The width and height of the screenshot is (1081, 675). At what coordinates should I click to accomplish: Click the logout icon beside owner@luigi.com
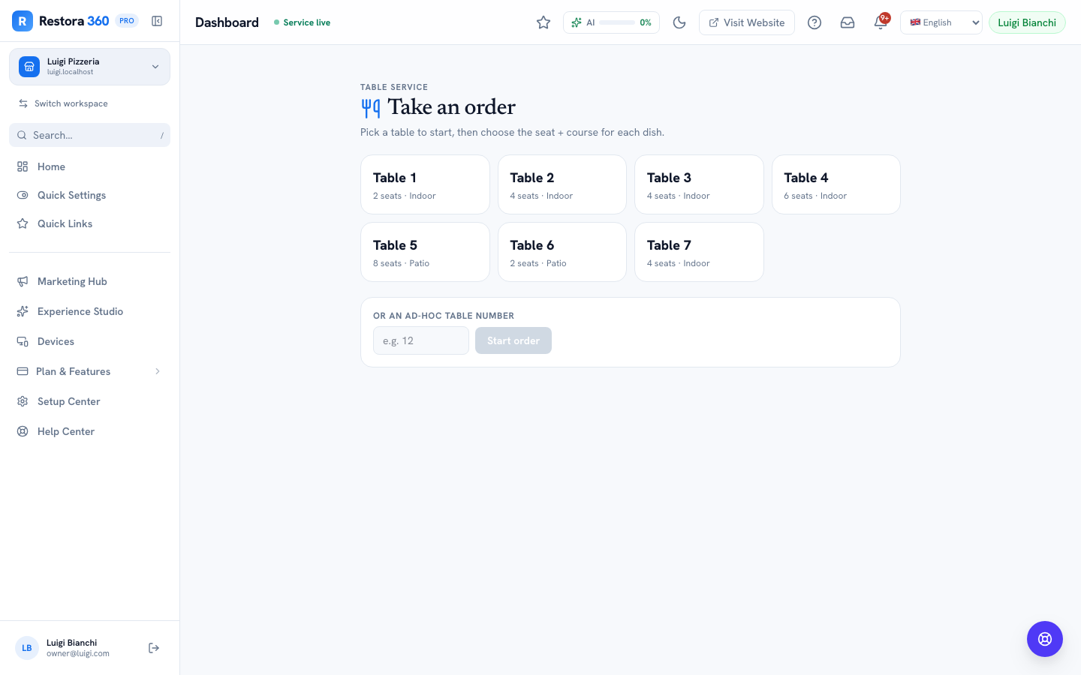click(x=154, y=648)
